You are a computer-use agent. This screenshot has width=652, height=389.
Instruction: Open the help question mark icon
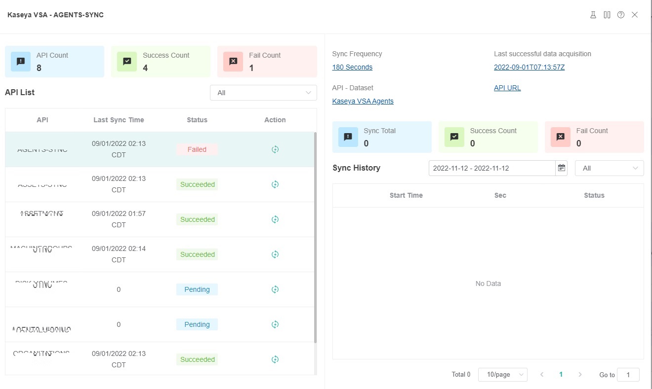(x=621, y=15)
